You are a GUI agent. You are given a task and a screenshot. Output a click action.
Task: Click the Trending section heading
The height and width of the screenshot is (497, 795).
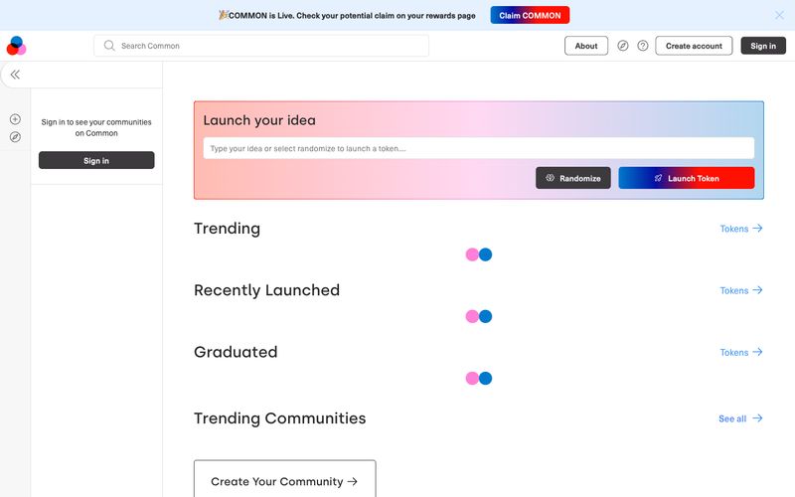228,229
